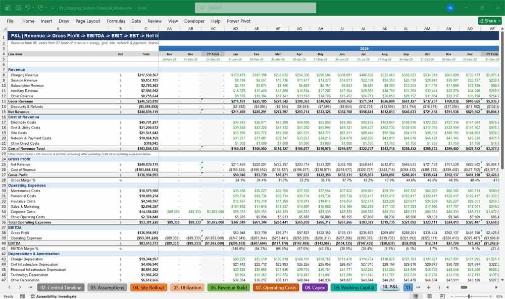Select column AD header
Image resolution: width=505 pixels, height=299 pixels.
(235, 29)
